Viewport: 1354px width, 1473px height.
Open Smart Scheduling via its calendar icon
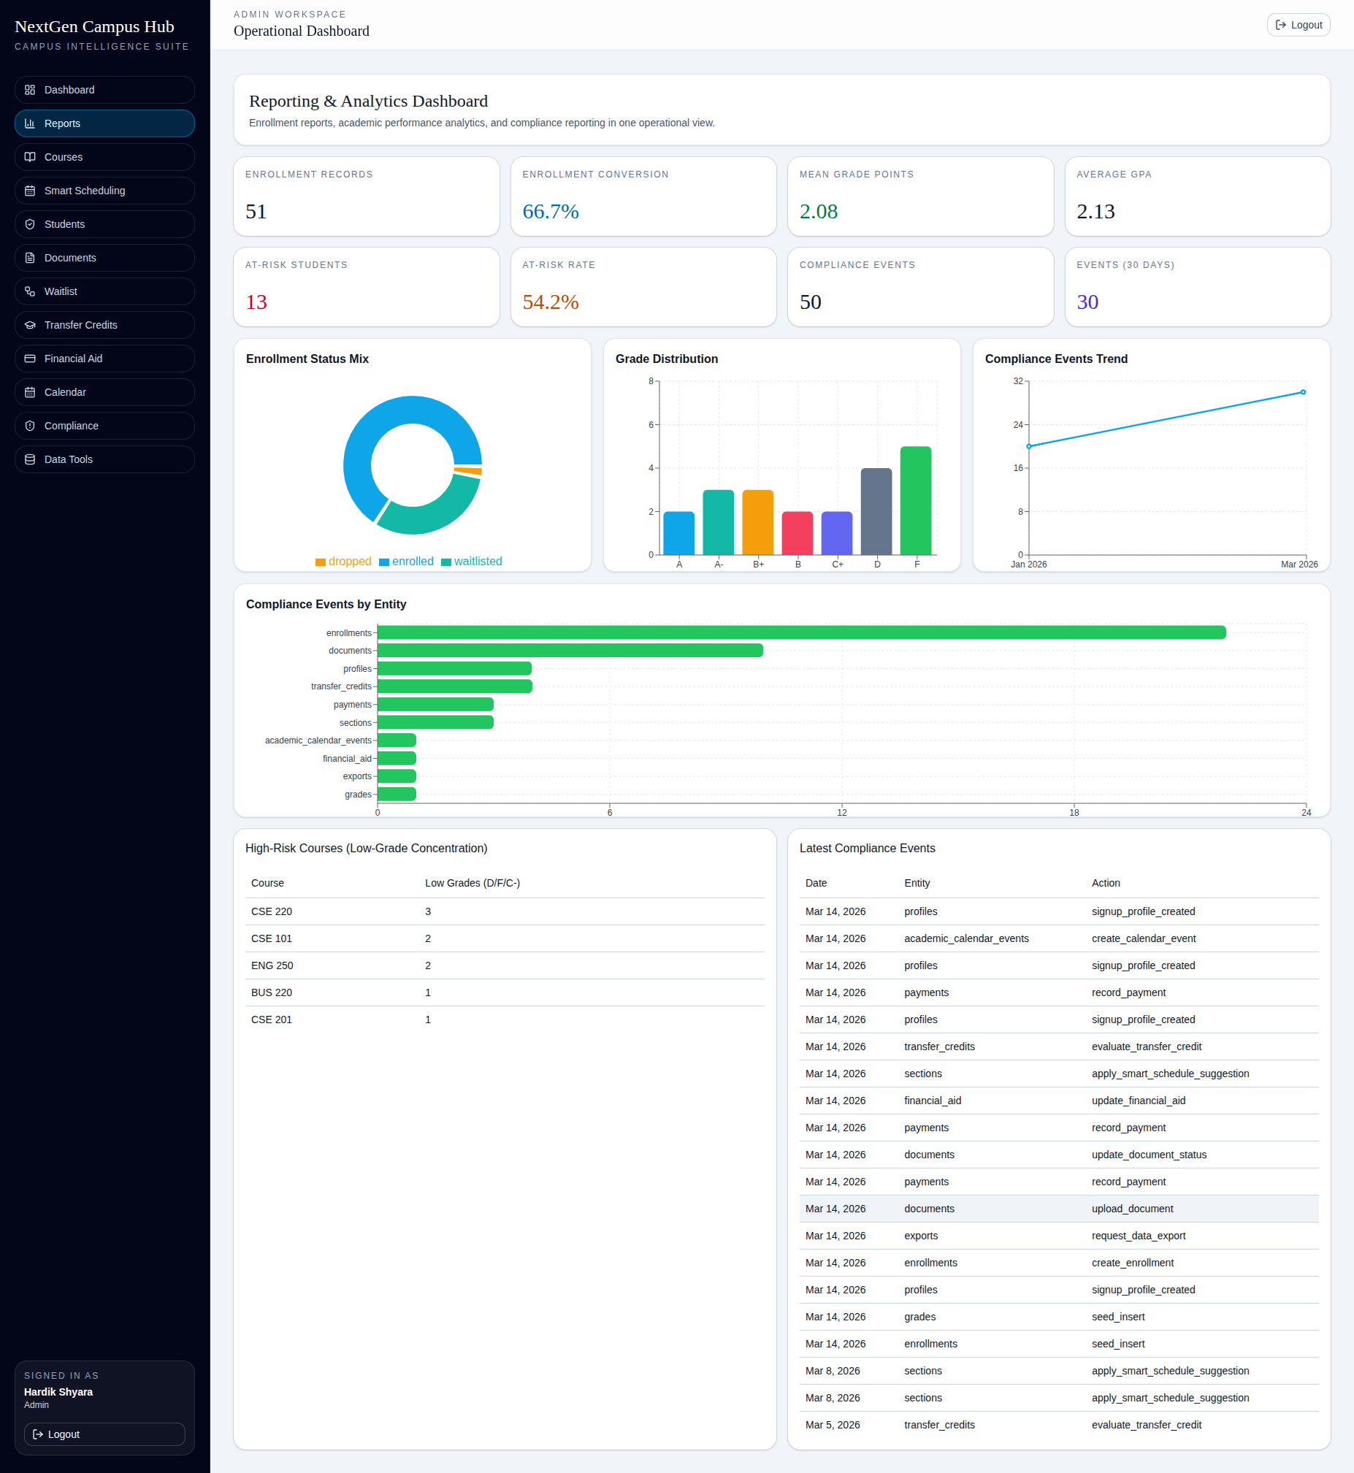(x=30, y=191)
